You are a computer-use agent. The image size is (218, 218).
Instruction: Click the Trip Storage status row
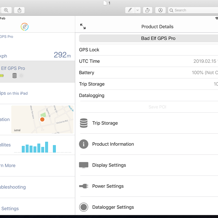click(x=148, y=84)
